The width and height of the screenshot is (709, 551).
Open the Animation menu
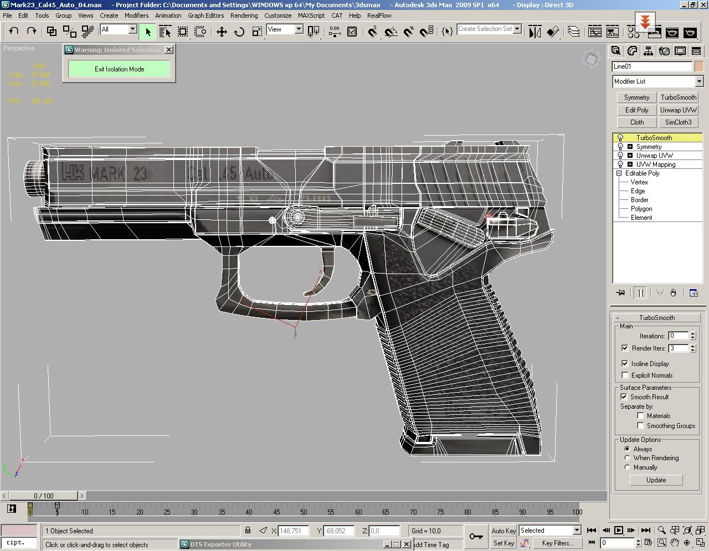[x=168, y=16]
